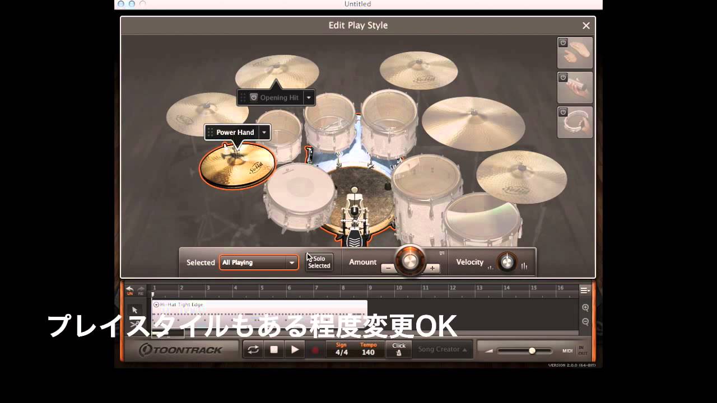Screen dimensions: 717x403
Task: Select the large ride cymbal
Action: pyautogui.click(x=473, y=123)
